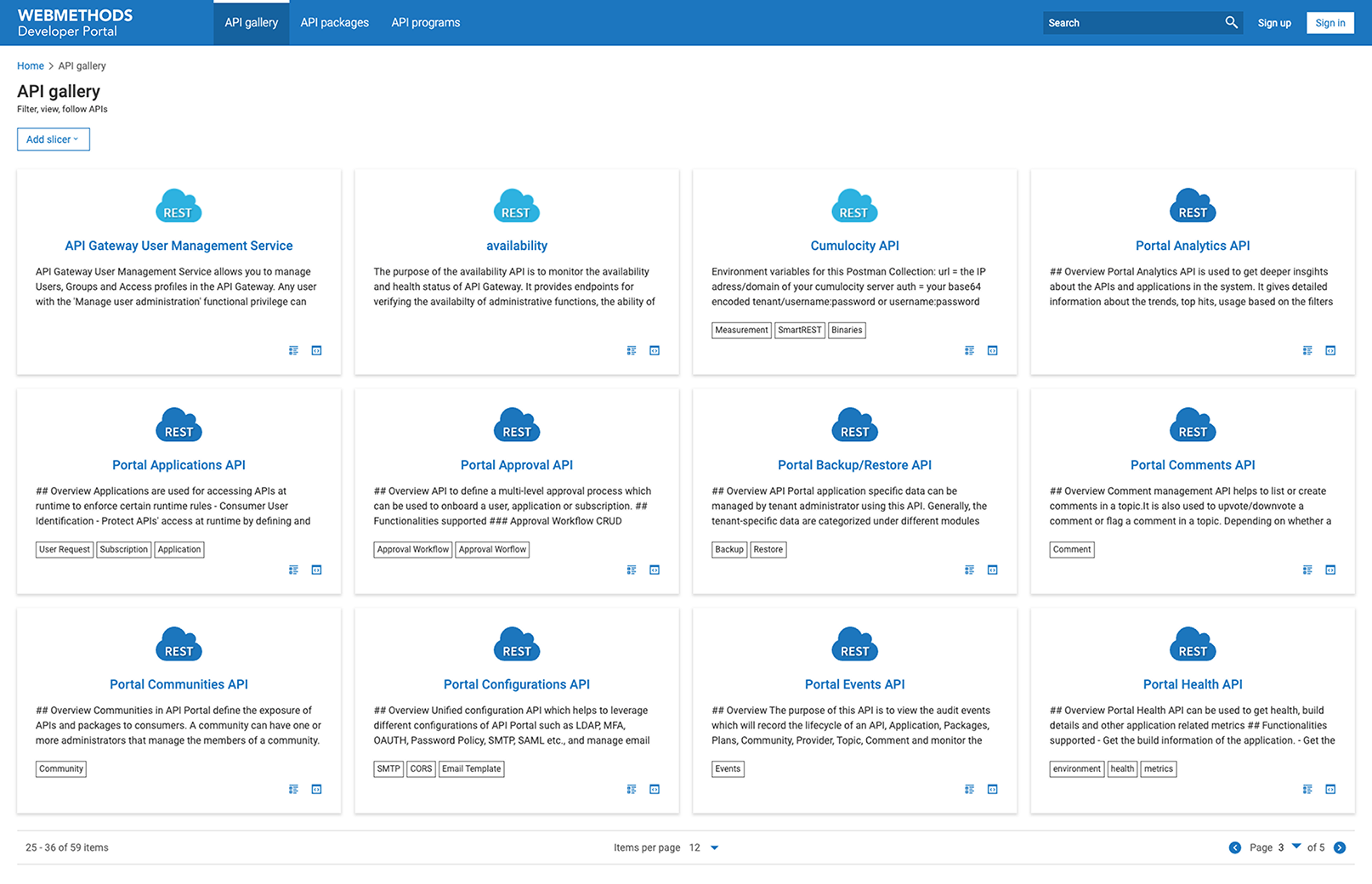Switch to the API gallery tab
The image size is (1372, 884).
(252, 23)
